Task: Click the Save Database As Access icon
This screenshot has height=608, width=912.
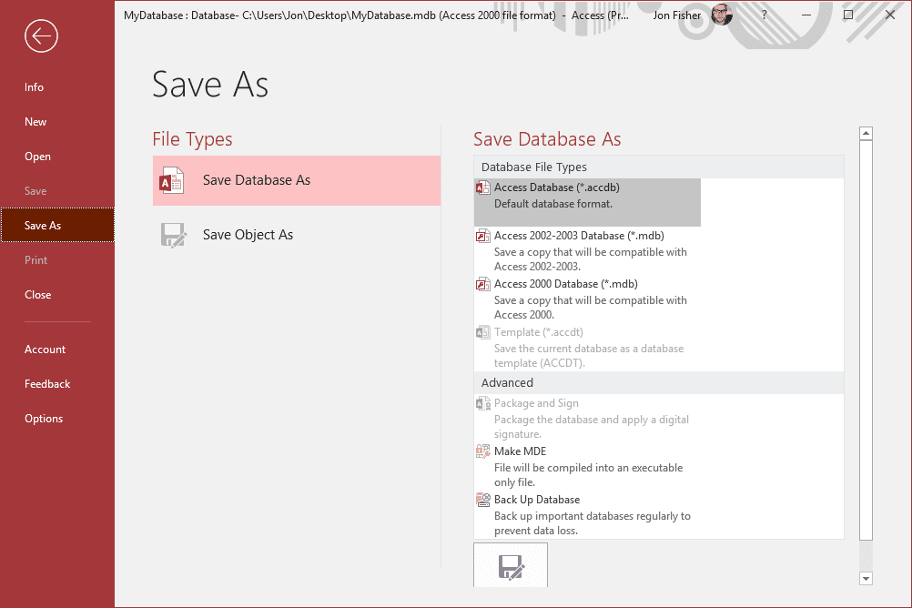Action: 171,180
